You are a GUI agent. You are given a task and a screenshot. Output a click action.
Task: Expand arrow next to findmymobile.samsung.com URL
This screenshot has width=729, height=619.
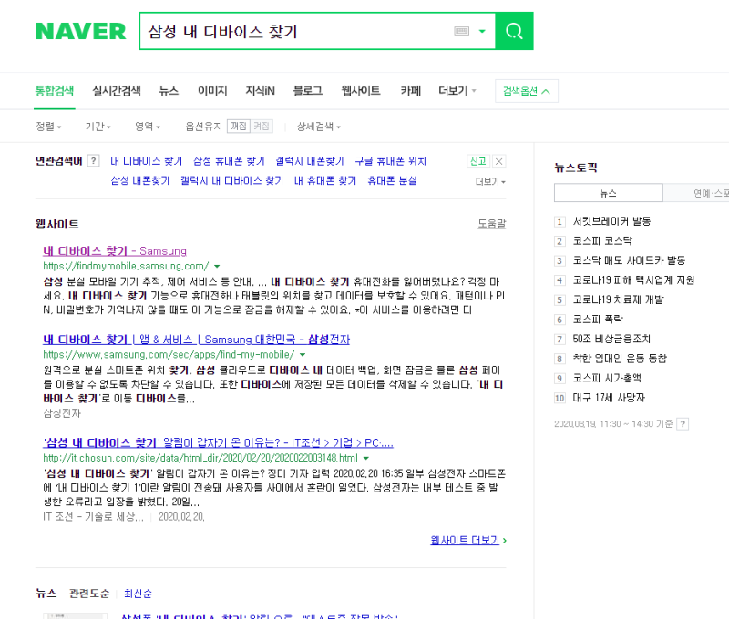[217, 267]
